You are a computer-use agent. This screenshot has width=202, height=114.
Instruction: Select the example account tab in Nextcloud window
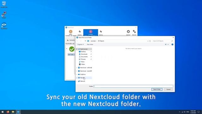pos(91,33)
